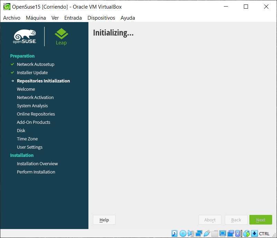Select Network Autosetup step
The width and height of the screenshot is (277, 238).
(36, 64)
